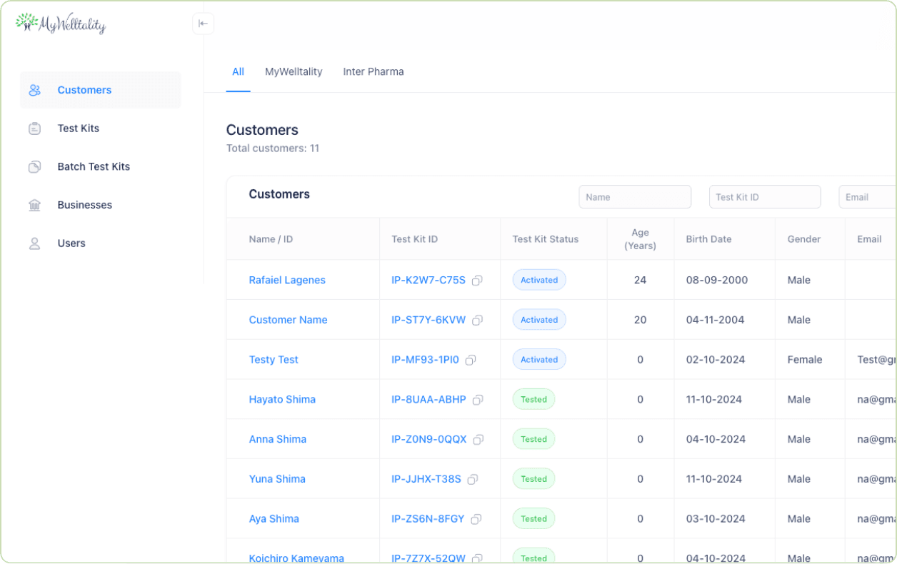
Task: Copy test kit ID IP-MF93-1PI0
Action: pos(471,361)
